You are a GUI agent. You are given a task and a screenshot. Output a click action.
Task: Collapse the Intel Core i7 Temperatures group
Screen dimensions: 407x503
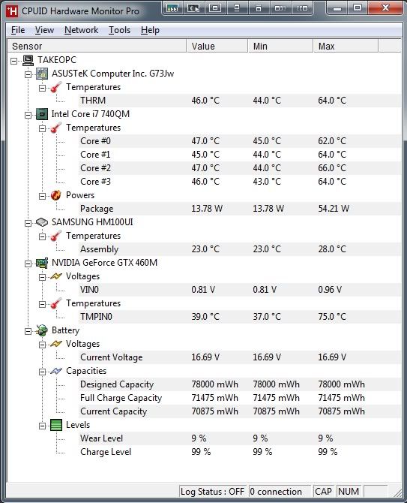[x=42, y=128]
